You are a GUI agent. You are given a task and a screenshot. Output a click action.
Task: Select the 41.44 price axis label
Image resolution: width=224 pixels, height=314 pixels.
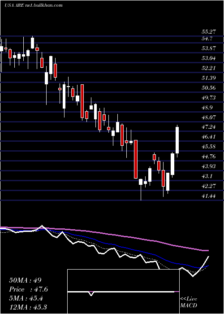[209, 196]
